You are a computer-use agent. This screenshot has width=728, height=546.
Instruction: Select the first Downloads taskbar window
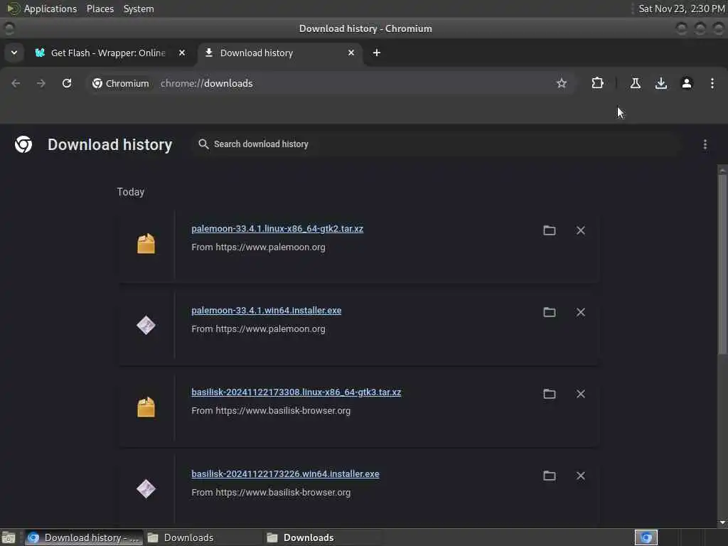pyautogui.click(x=203, y=537)
